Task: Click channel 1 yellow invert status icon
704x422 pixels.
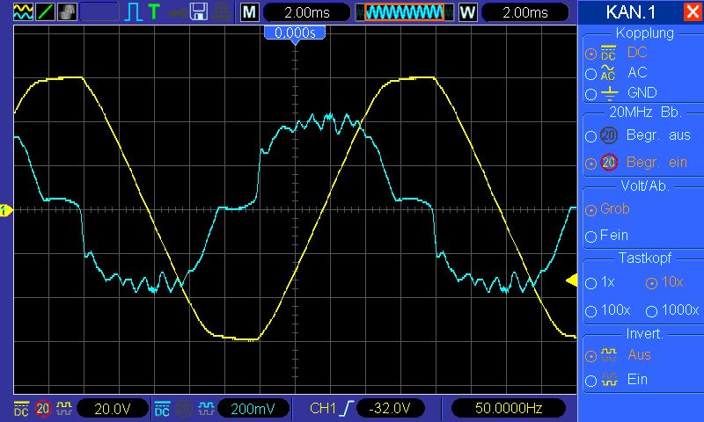Action: [63, 409]
